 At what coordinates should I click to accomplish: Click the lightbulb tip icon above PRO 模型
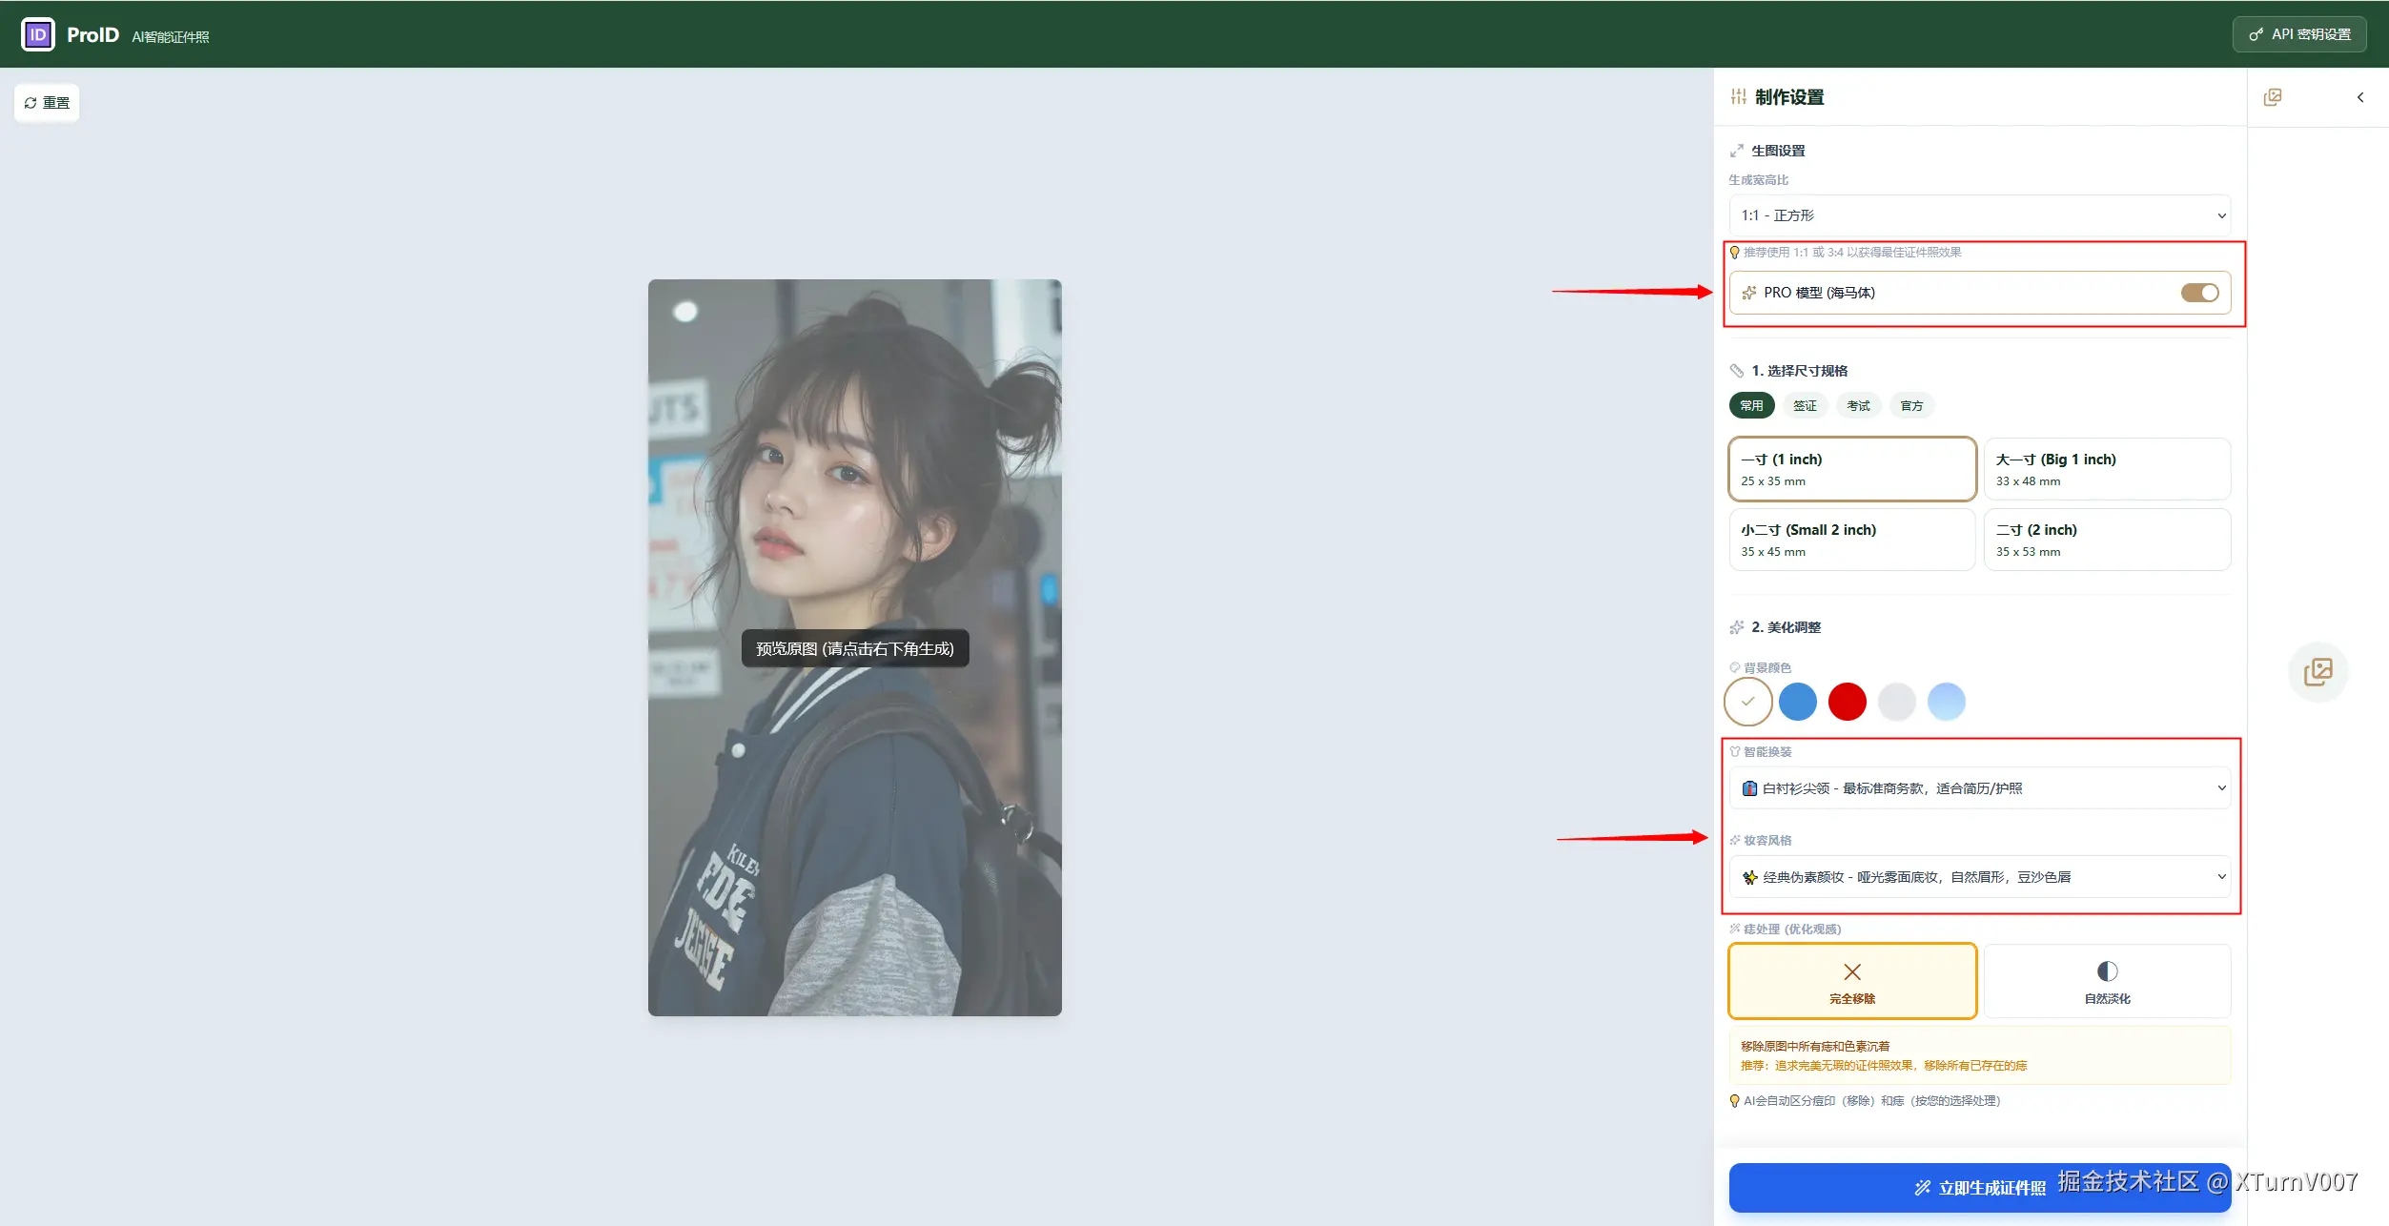pos(1735,252)
